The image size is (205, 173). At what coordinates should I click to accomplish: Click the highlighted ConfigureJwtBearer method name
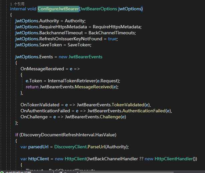(58, 9)
